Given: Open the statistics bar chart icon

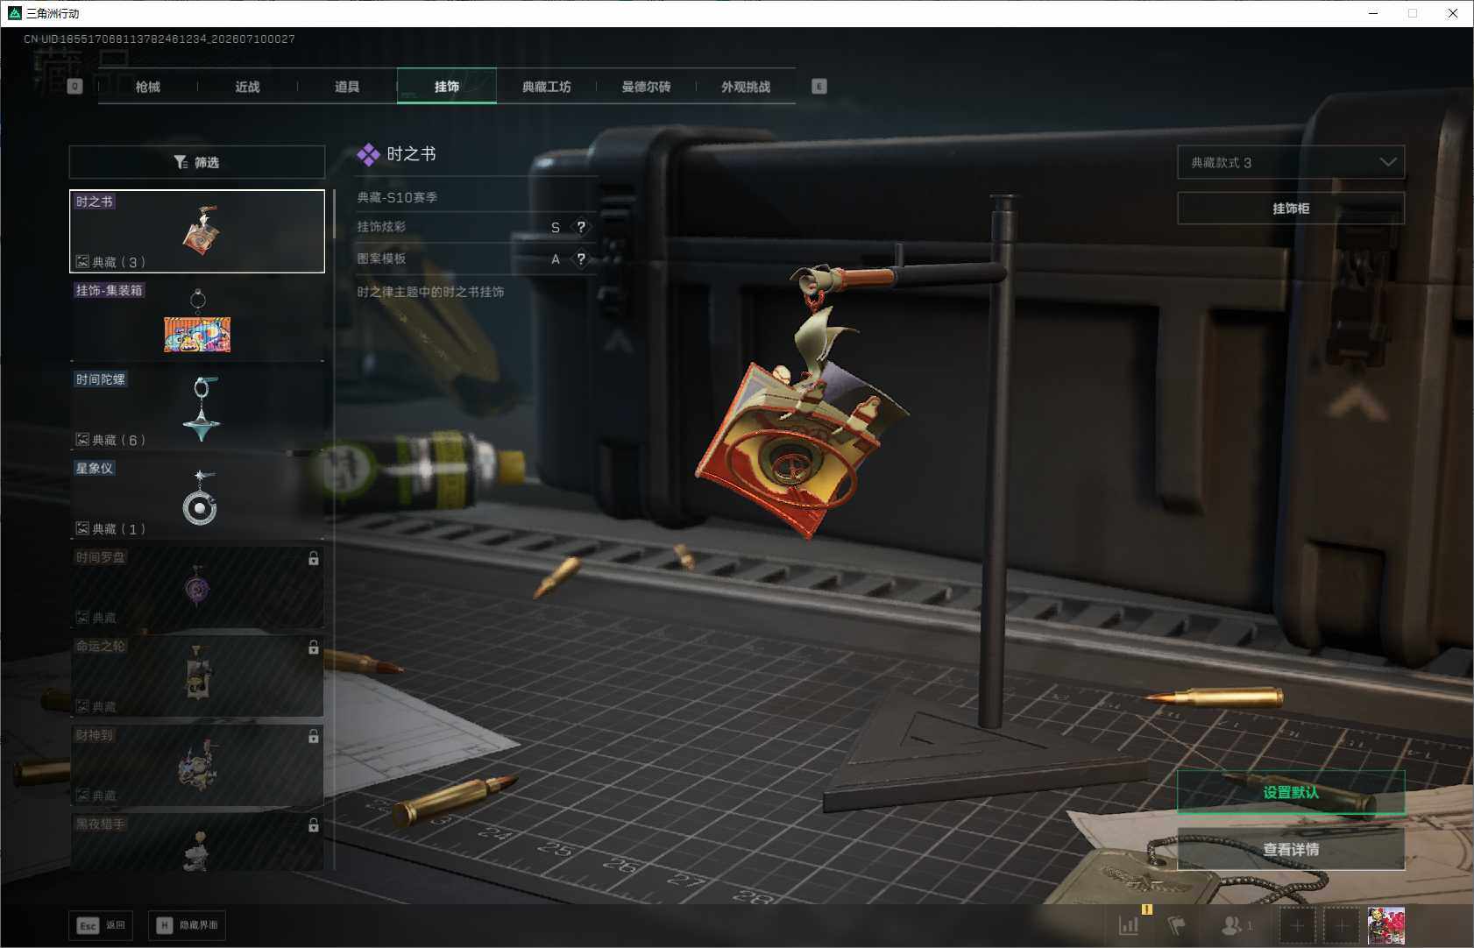Looking at the screenshot, I should coord(1129,925).
